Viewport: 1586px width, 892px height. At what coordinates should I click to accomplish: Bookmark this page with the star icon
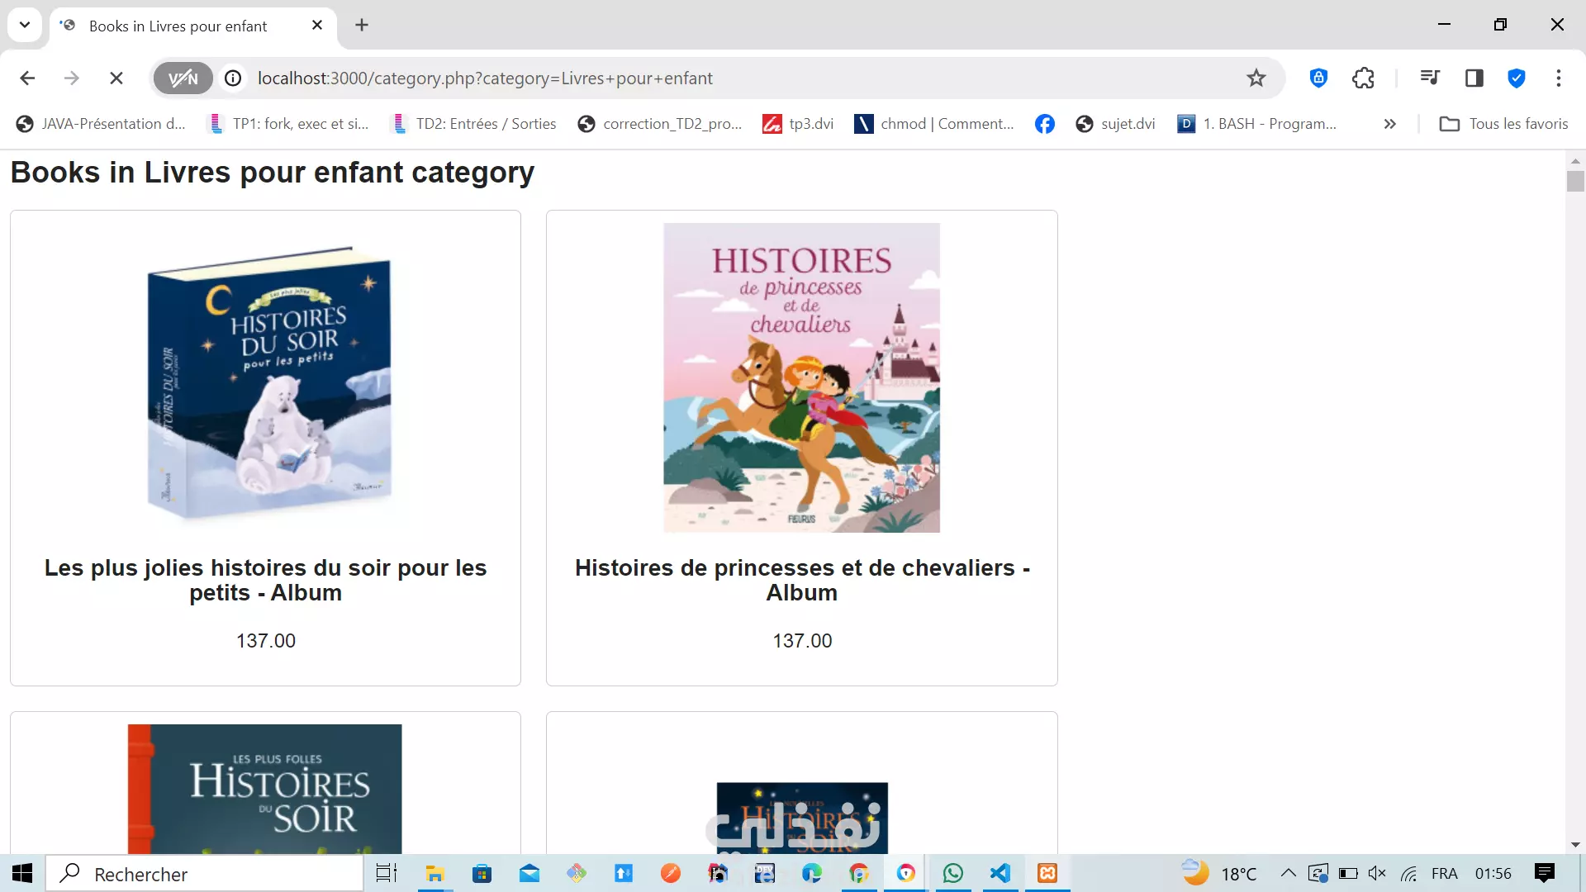tap(1256, 78)
